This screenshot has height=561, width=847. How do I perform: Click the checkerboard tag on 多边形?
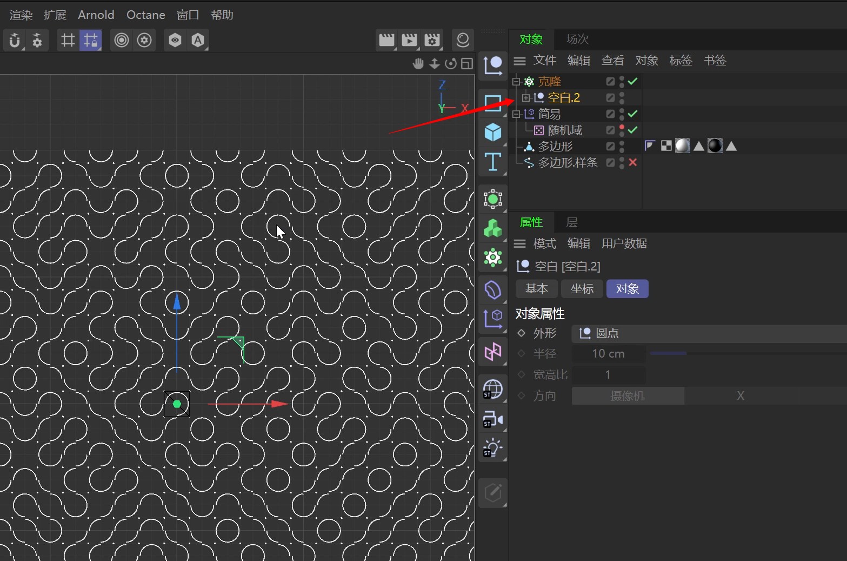tap(666, 146)
